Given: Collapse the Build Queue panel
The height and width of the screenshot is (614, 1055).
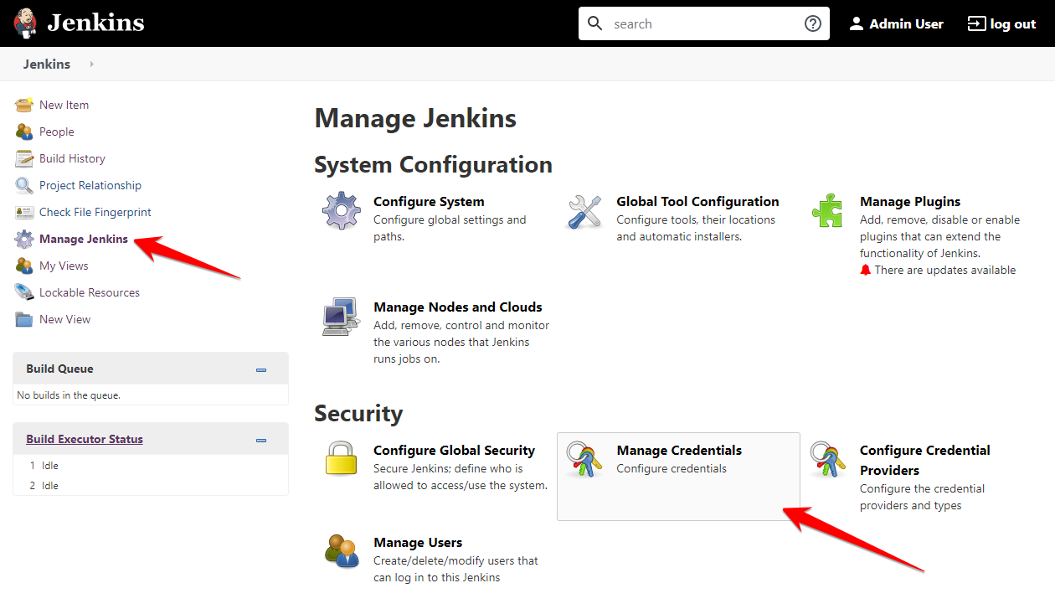Looking at the screenshot, I should [261, 369].
